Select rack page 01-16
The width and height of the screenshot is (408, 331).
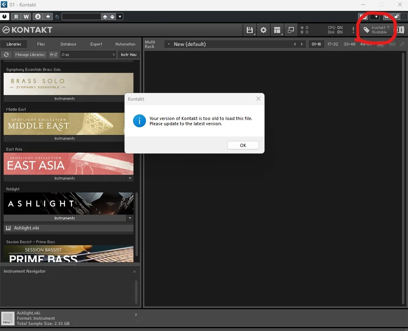point(316,44)
